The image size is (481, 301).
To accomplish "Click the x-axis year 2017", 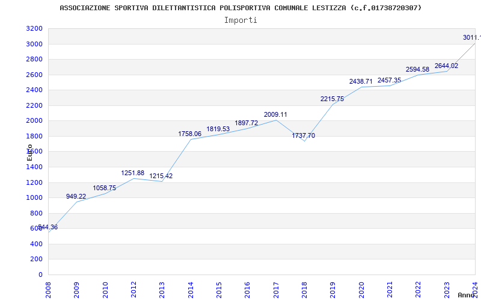I will (276, 290).
